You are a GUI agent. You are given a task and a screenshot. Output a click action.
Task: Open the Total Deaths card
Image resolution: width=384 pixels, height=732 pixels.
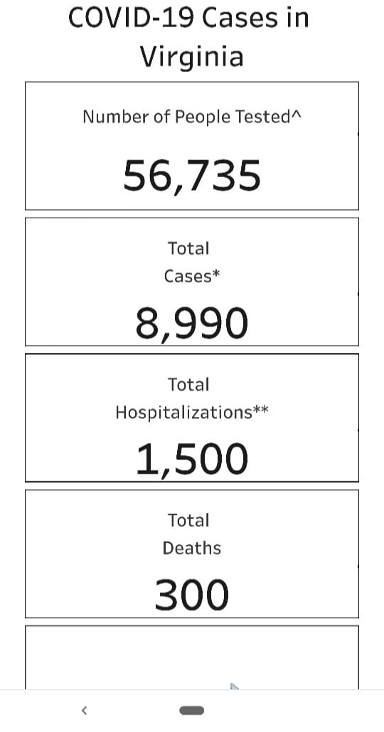tap(192, 553)
